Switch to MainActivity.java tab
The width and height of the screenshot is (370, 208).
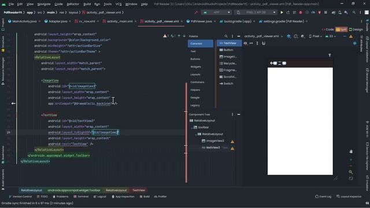(x=24, y=21)
